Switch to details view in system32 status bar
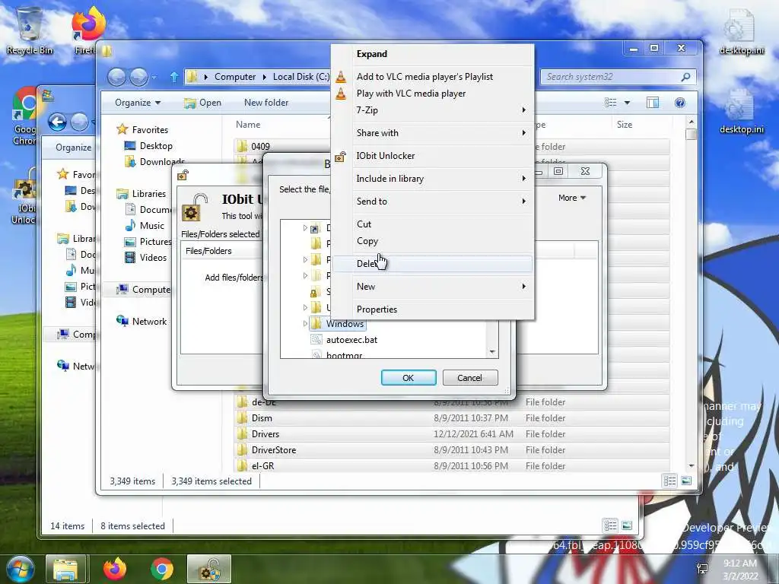 tap(669, 481)
